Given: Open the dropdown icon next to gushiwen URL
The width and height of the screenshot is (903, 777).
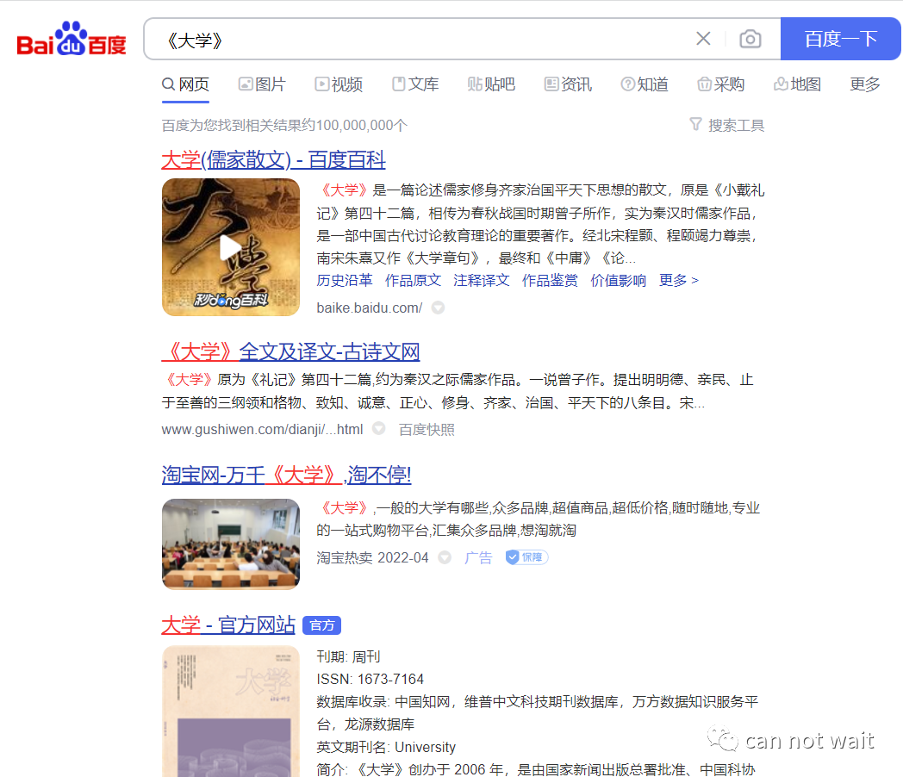Looking at the screenshot, I should [x=378, y=428].
